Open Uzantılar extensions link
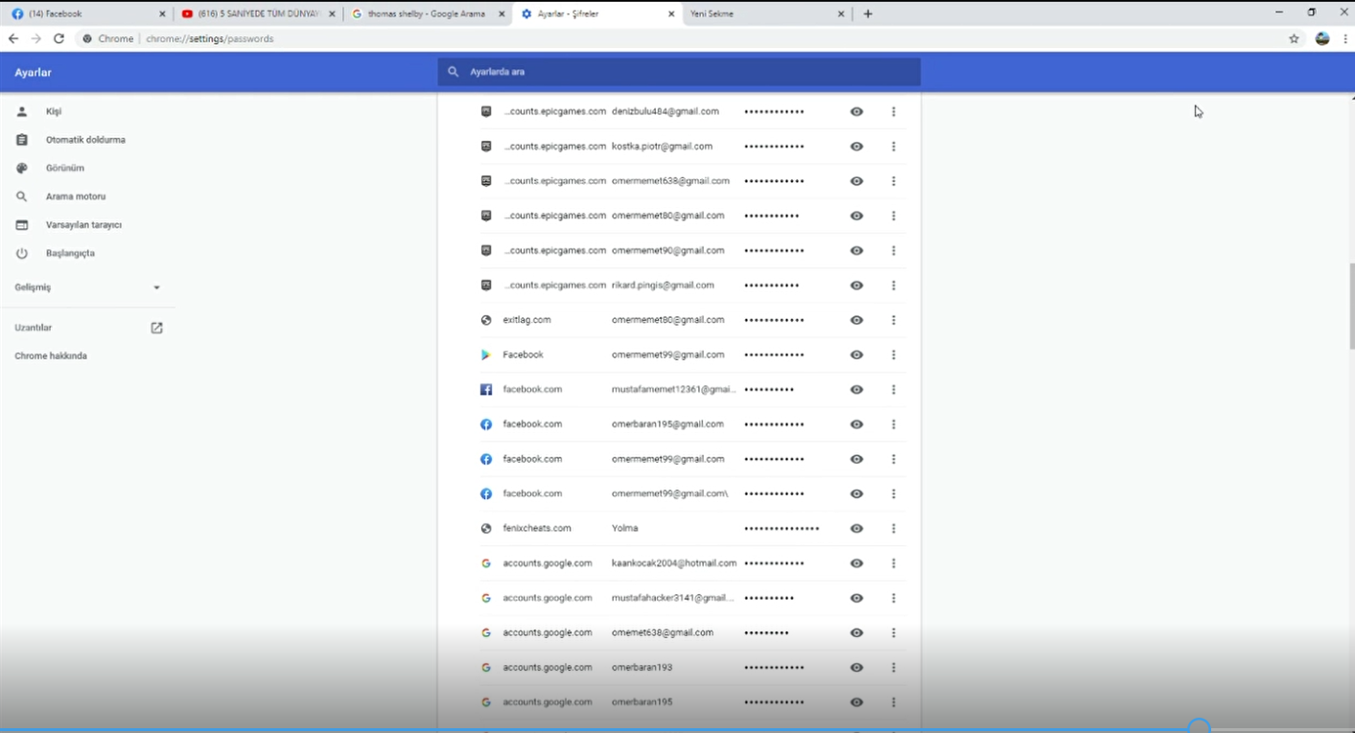This screenshot has height=733, width=1355. point(87,328)
